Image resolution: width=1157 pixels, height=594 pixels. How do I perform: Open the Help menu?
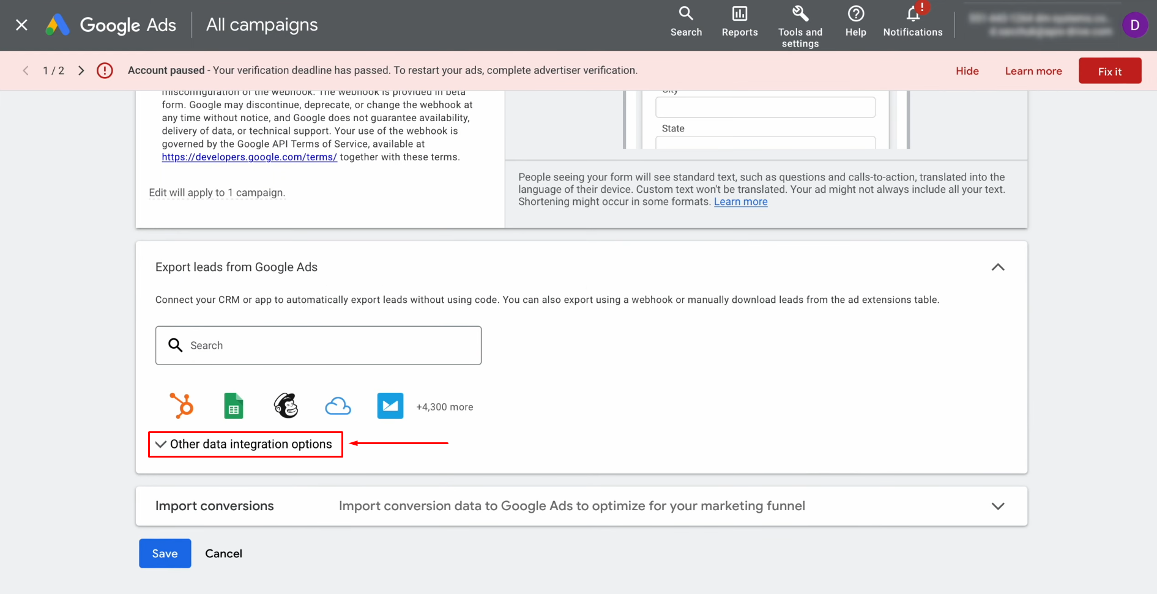coord(855,21)
